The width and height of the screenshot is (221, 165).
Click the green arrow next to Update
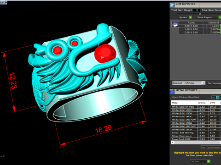click(190, 17)
